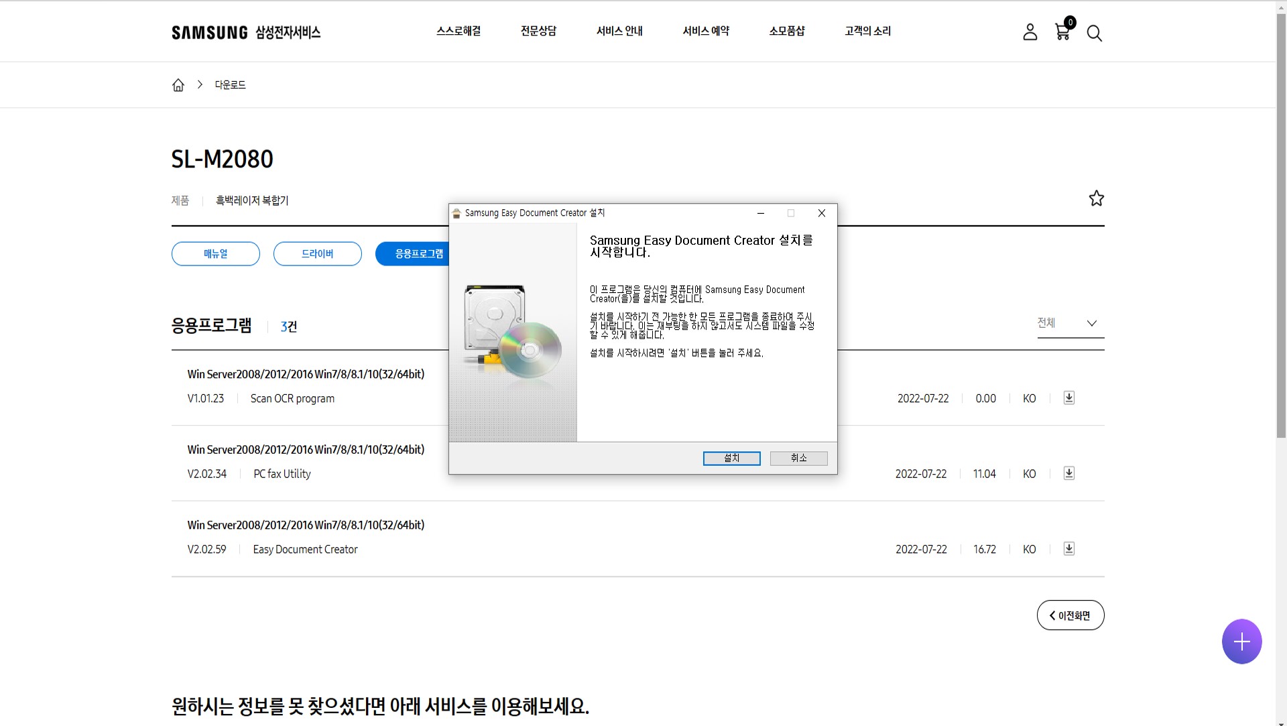This screenshot has height=726, width=1287.
Task: Switch to the 응용프로그램 tab
Action: pyautogui.click(x=419, y=253)
